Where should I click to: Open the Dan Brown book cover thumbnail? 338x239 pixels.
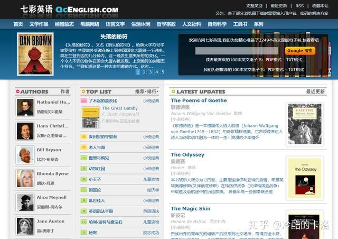(x=35, y=54)
